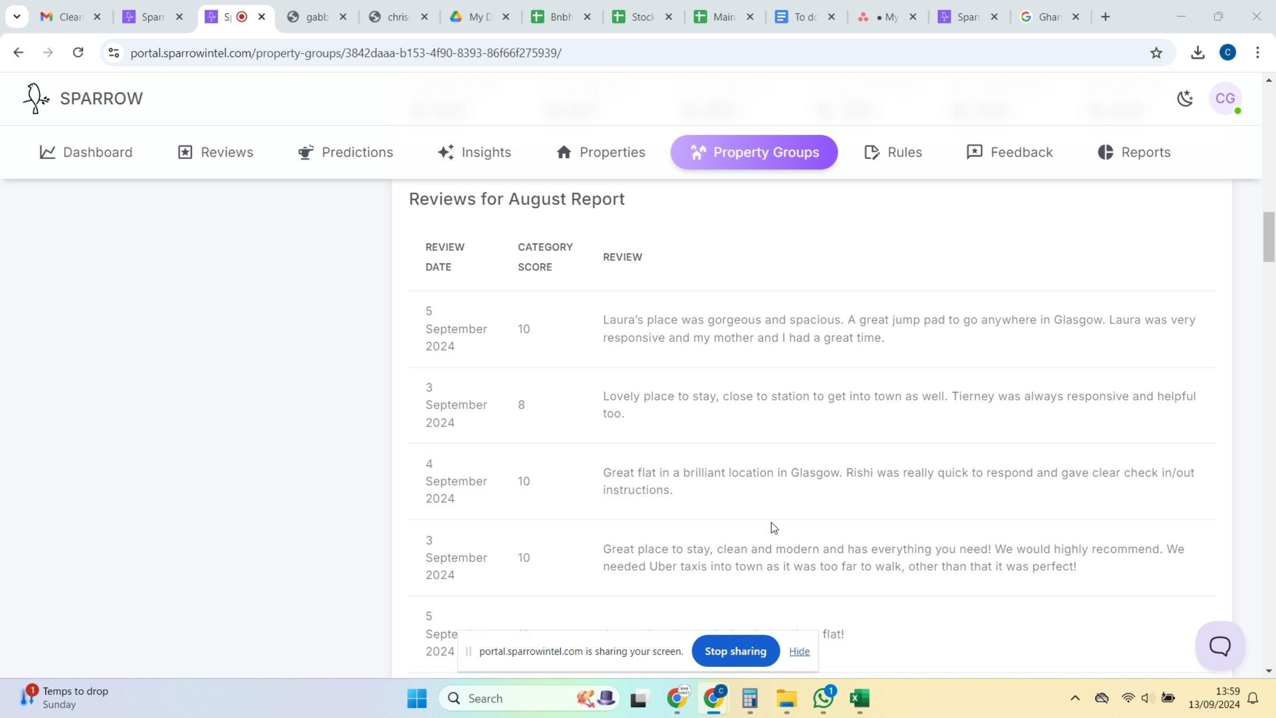This screenshot has height=718, width=1276.
Task: Open browser downloads icon
Action: click(1197, 53)
